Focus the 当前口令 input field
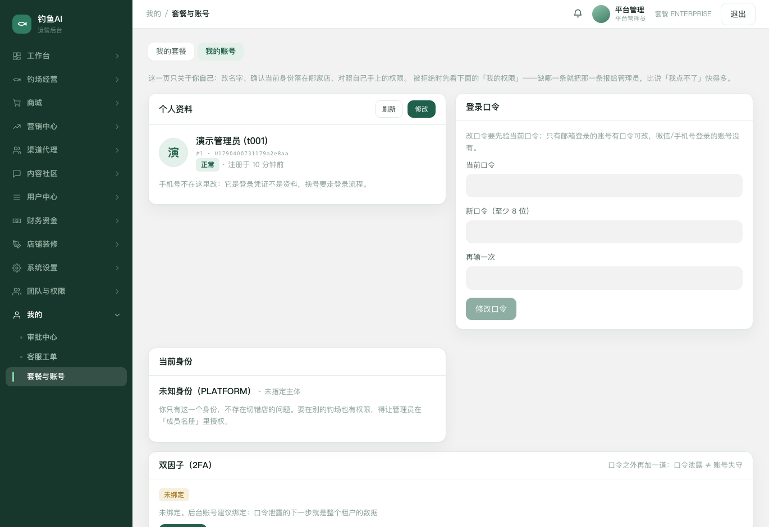The width and height of the screenshot is (769, 527). click(x=604, y=186)
